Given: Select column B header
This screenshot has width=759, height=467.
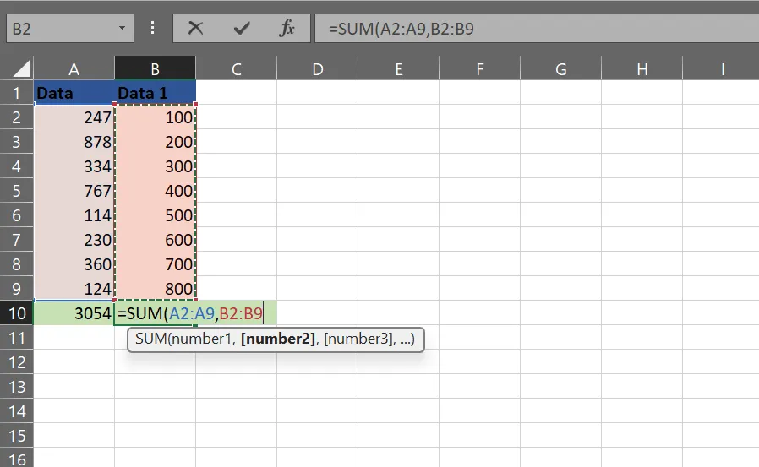Looking at the screenshot, I should 155,68.
